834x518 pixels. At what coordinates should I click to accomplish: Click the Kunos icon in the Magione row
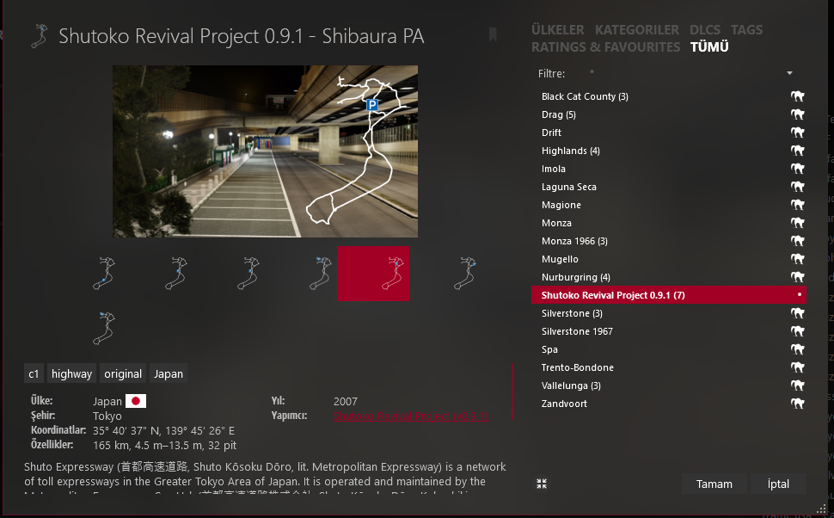click(797, 205)
